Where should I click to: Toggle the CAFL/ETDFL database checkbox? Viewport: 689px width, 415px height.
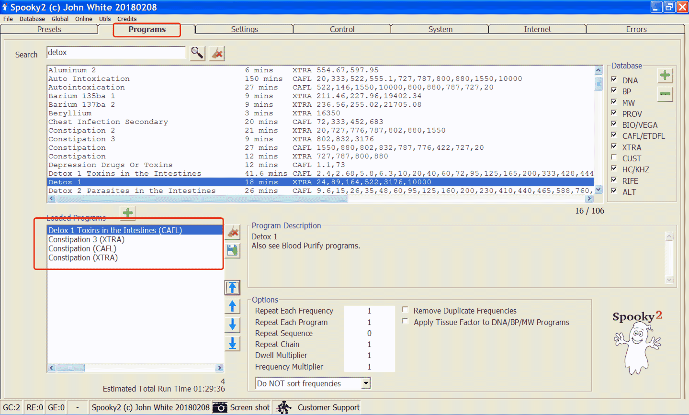point(614,135)
